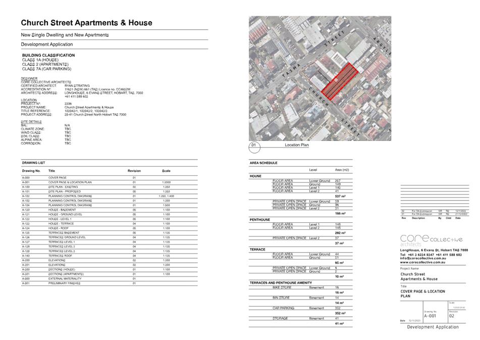Screen dimensions: 480x340
Task: Select the 'COVER PAGE & LOCATION PLAN' row title
Action: 70,182
